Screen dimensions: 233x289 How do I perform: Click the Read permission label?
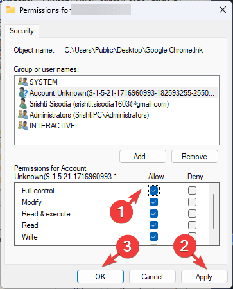pyautogui.click(x=30, y=225)
